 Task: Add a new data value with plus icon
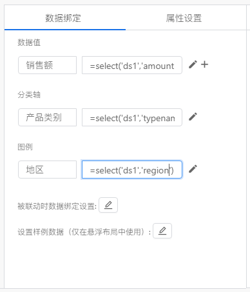pos(204,64)
